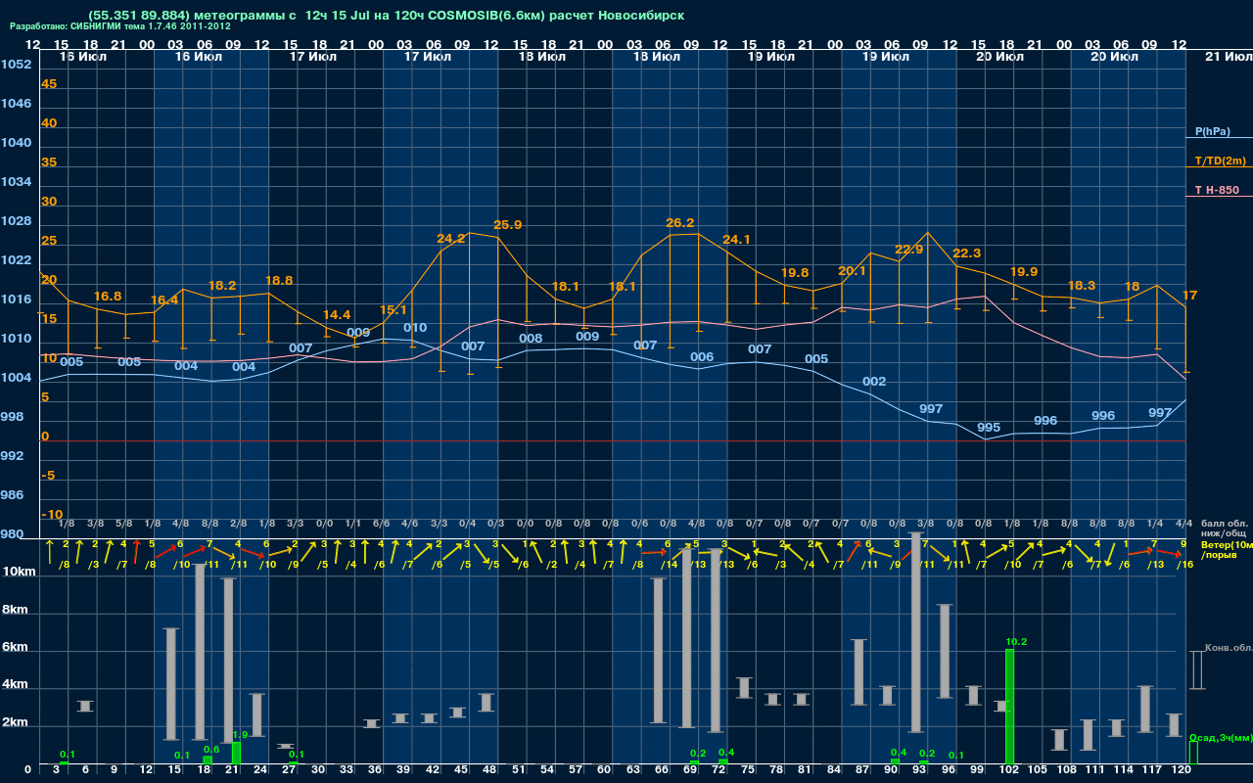Click the 0.6 precipitation amount label
Viewport: 1253px width, 783px height.
point(211,750)
